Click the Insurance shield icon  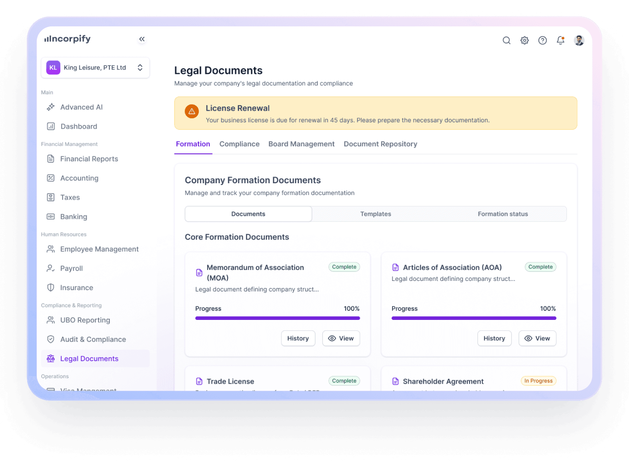[x=51, y=288]
